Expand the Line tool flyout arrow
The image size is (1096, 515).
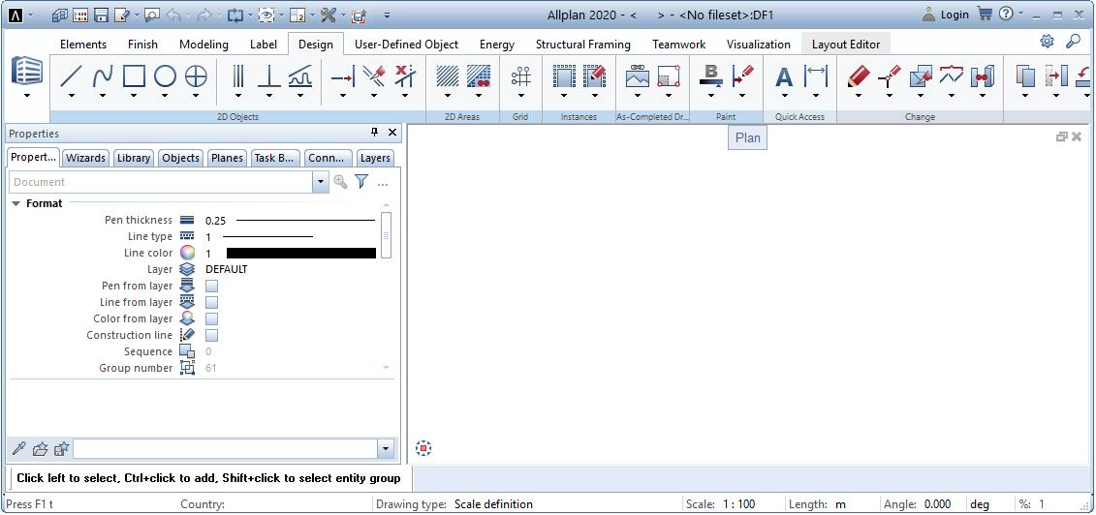tap(71, 96)
